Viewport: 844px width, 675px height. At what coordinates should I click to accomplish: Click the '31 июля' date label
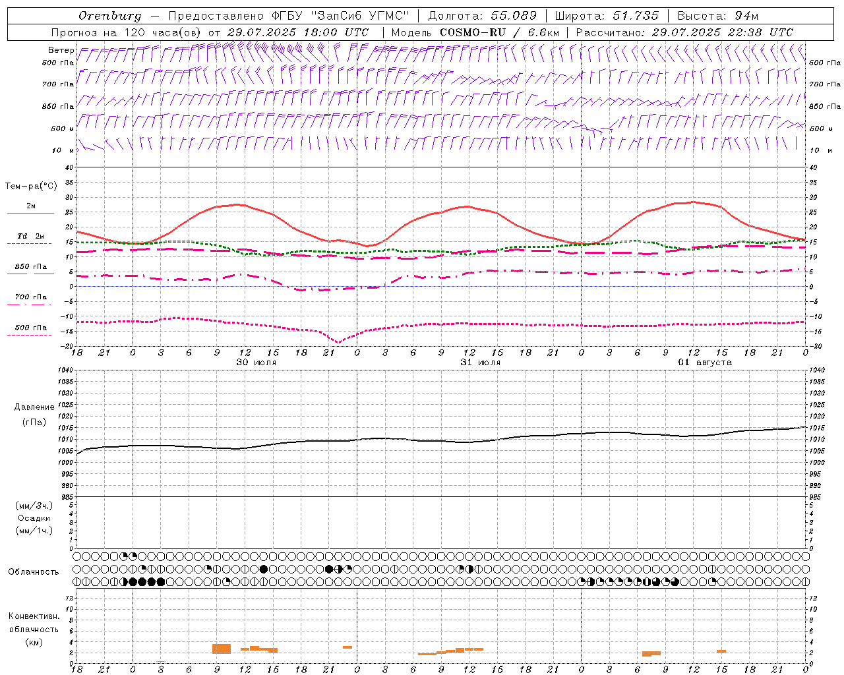[x=480, y=363]
